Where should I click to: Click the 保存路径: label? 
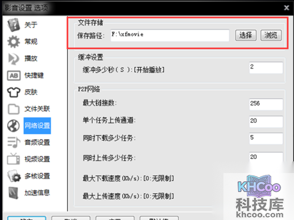(91, 36)
